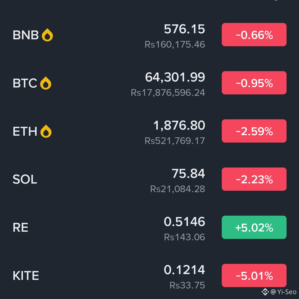Screen dimensions: 299x299
Task: Tap the -2.23% change badge for SOL
Action: click(254, 179)
